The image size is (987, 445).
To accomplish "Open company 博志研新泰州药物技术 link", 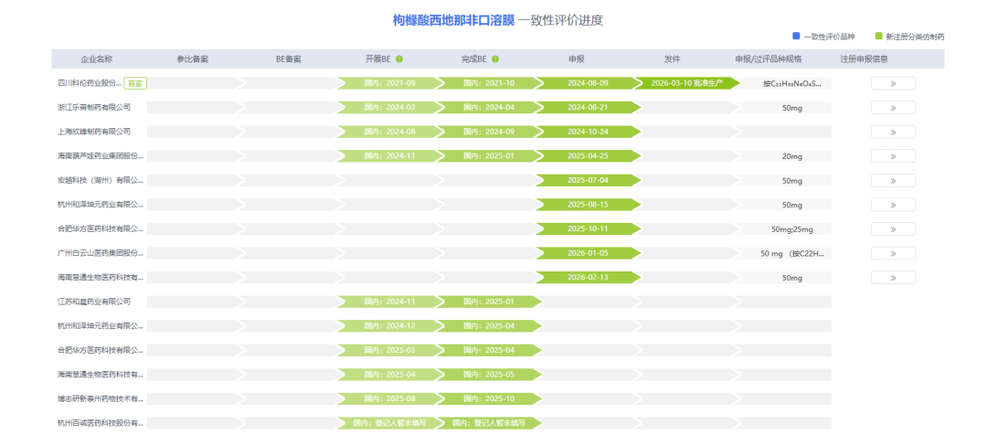I will point(100,398).
